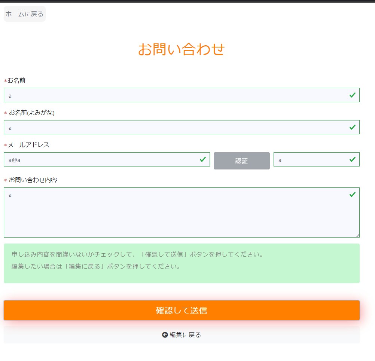Focus the お名前 input field

pyautogui.click(x=182, y=95)
